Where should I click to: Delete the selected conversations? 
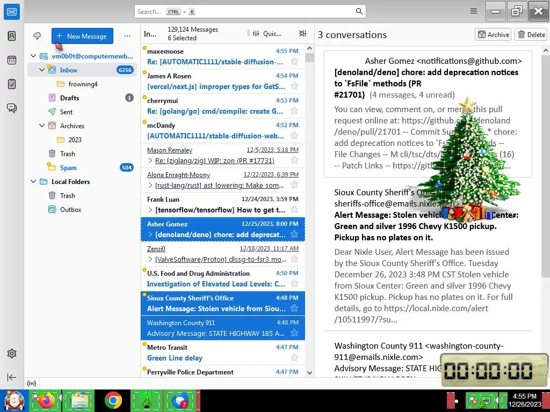pyautogui.click(x=531, y=34)
